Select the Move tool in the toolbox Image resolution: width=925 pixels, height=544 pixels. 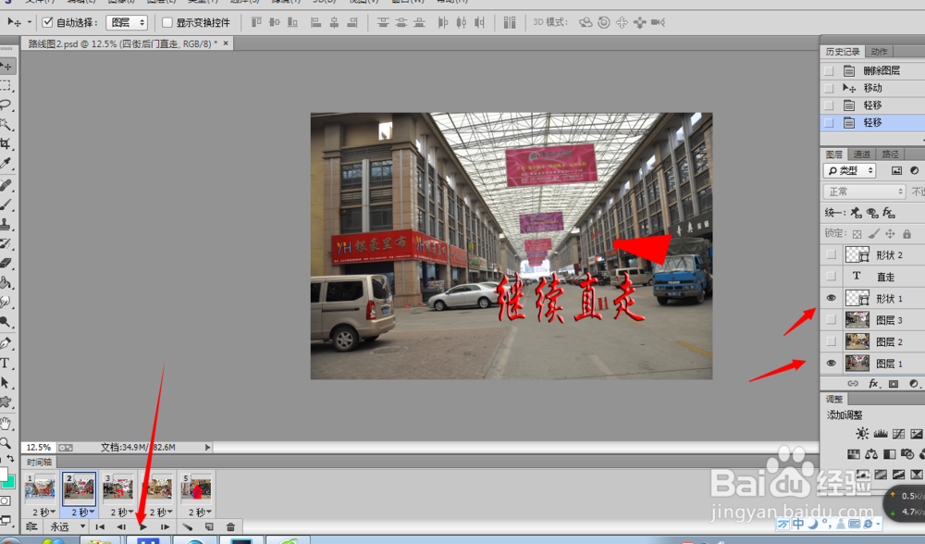(x=6, y=66)
